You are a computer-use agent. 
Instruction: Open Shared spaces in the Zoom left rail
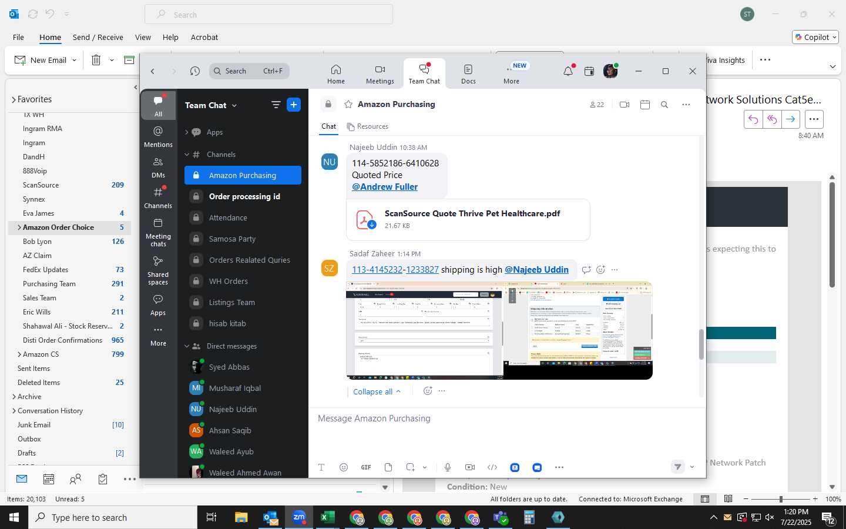158,270
